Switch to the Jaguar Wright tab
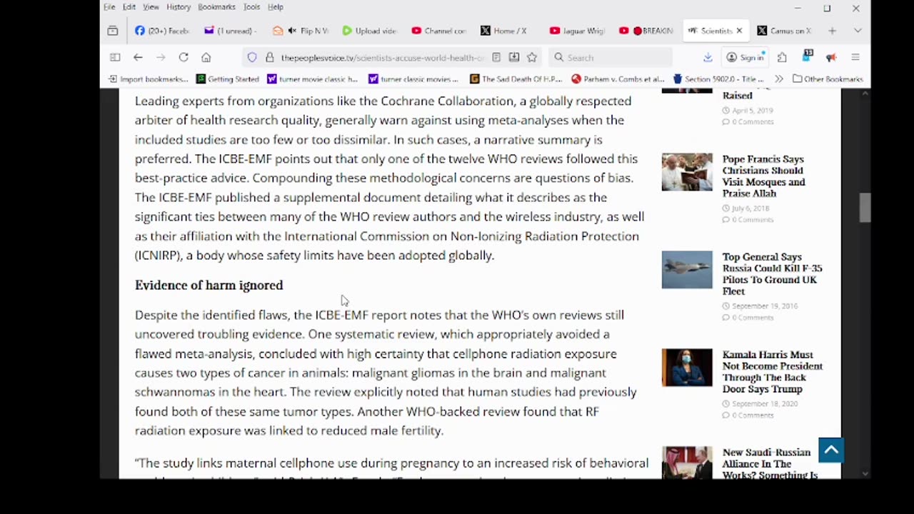Screen dimensions: 914x514 pyautogui.click(x=577, y=31)
